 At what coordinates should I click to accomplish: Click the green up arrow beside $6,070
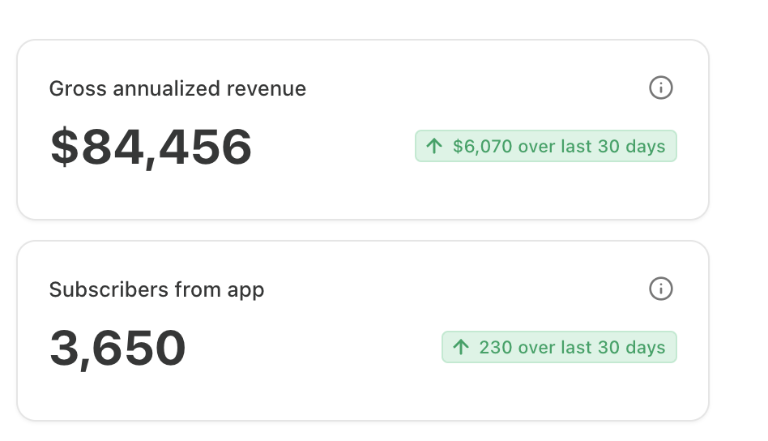(x=434, y=146)
